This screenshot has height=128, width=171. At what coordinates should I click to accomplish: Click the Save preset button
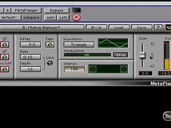pos(141,27)
